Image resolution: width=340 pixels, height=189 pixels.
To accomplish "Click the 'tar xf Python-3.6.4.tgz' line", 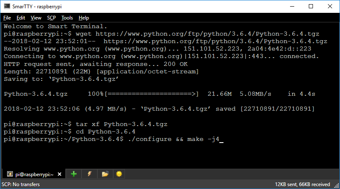I will pyautogui.click(x=85, y=124).
